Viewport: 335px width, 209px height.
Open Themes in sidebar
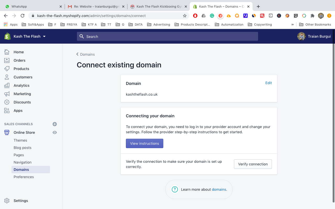tap(20, 140)
